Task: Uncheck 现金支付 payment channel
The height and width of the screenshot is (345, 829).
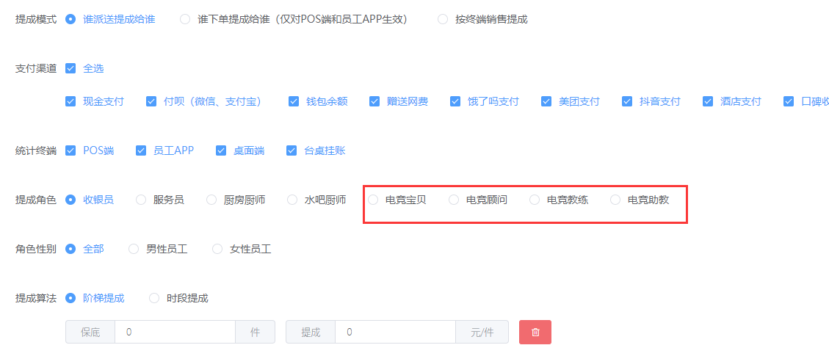Action: click(x=70, y=101)
